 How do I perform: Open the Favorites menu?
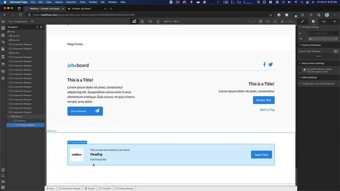tap(71, 2)
